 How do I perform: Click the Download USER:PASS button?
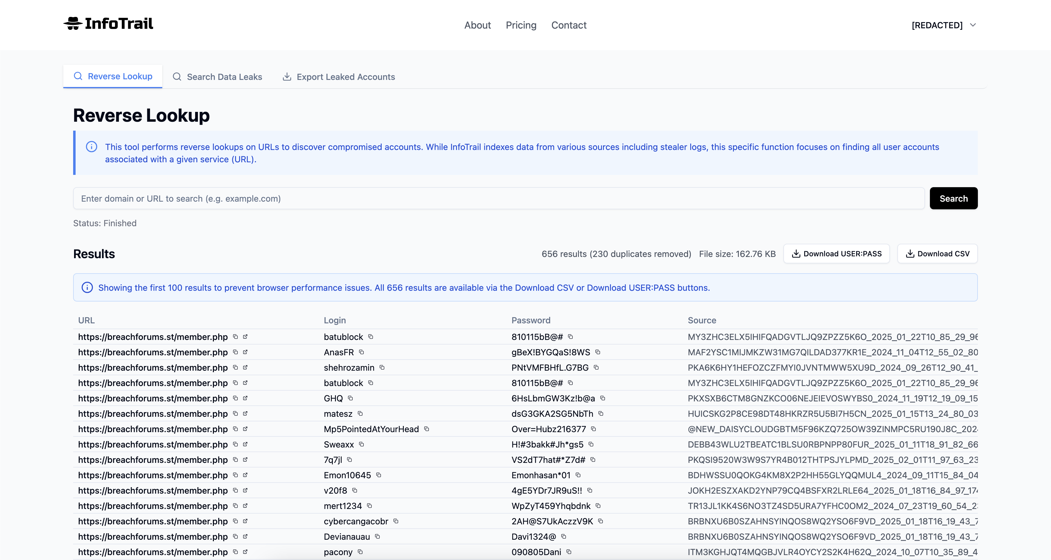tap(836, 254)
